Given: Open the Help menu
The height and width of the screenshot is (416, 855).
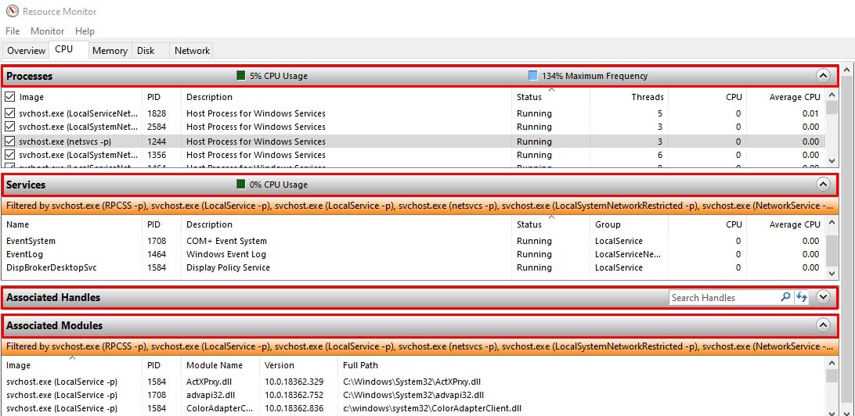Looking at the screenshot, I should pyautogui.click(x=85, y=31).
